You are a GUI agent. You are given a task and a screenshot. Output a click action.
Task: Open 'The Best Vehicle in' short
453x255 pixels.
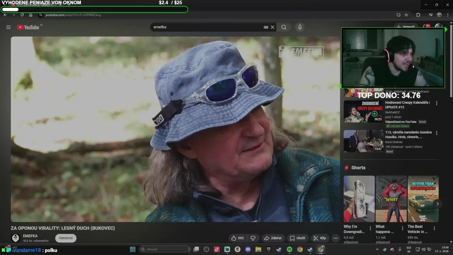pos(423,199)
